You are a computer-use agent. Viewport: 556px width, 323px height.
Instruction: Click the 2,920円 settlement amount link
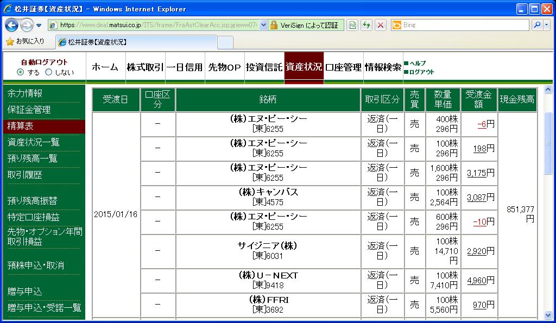coord(477,251)
